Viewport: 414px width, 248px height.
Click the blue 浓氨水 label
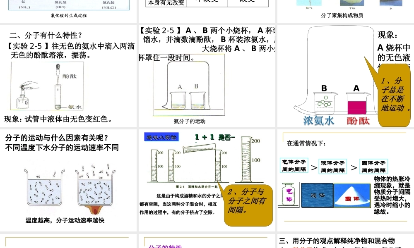point(319,120)
